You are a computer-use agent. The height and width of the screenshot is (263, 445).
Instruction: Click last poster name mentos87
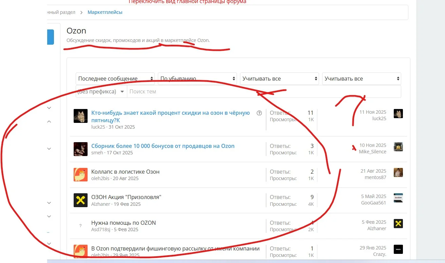click(375, 177)
